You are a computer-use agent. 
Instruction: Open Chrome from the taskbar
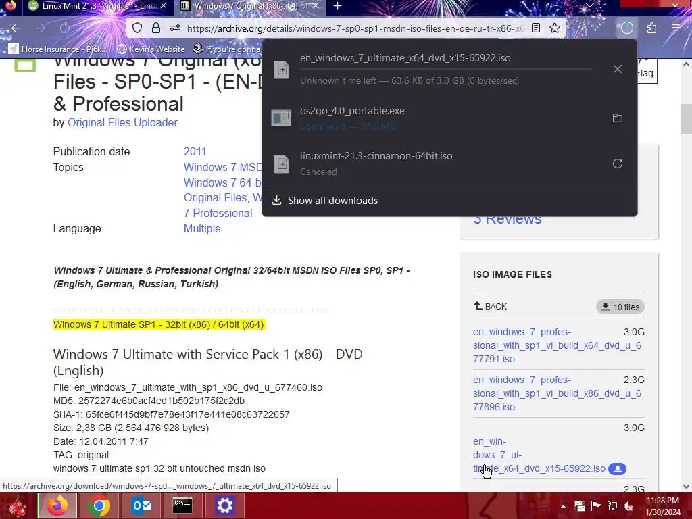click(x=99, y=505)
